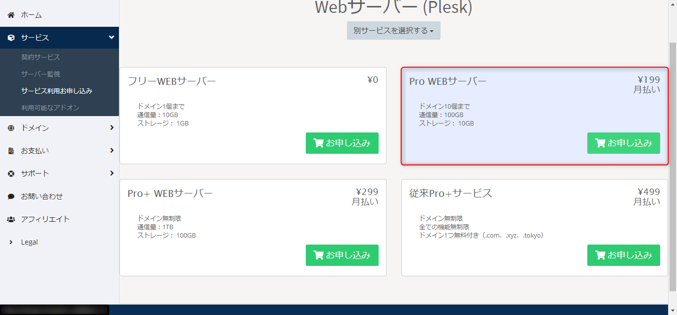Click the page vertical scrollbar thumb
Image resolution: width=677 pixels, height=315 pixels.
click(673, 166)
